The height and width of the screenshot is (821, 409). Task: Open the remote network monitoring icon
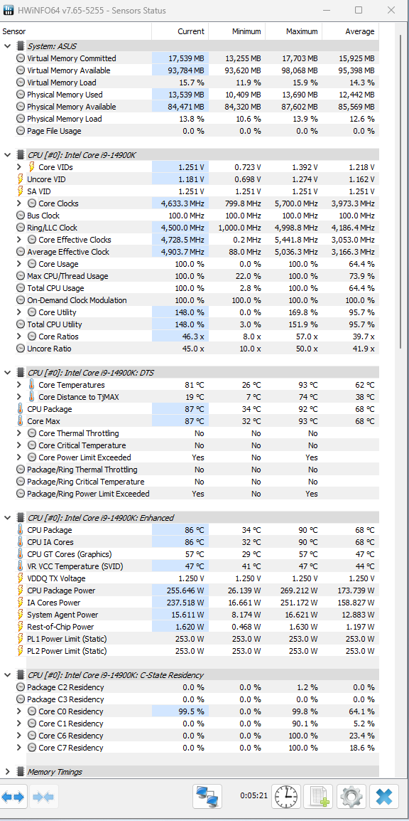207,798
